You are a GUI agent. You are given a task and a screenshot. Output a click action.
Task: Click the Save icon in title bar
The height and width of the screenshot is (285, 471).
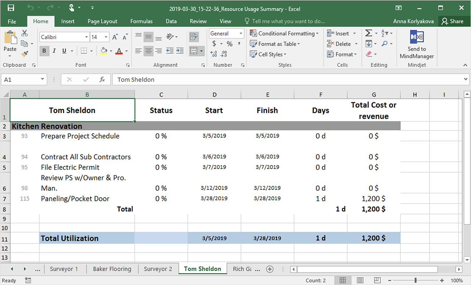[x=11, y=8]
